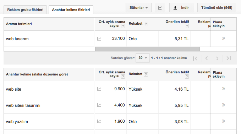241x134 pixels.
Task: Add web site to plan arrows
Action: click(x=224, y=89)
